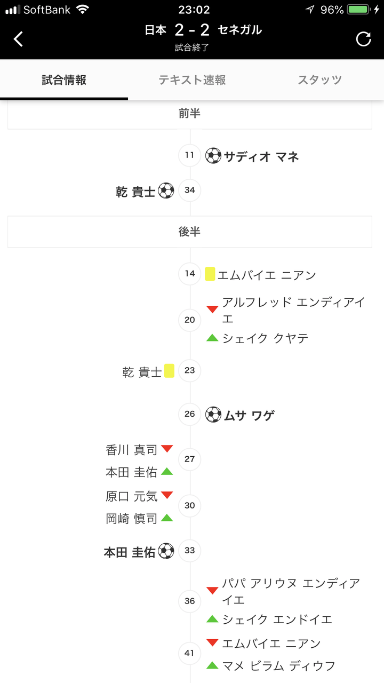384x683 pixels.
Task: Tap the 後半 section header
Action: (189, 232)
